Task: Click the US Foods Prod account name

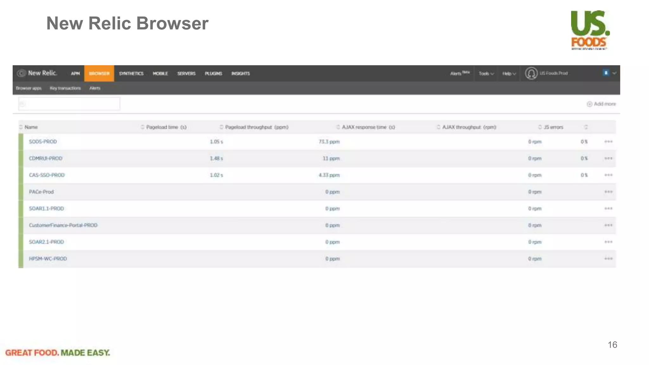Action: click(554, 73)
